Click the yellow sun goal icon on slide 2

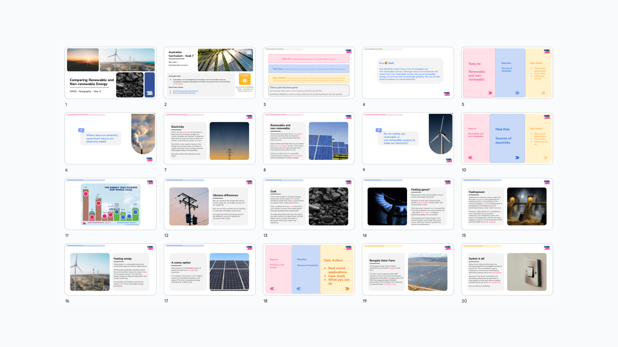(245, 79)
